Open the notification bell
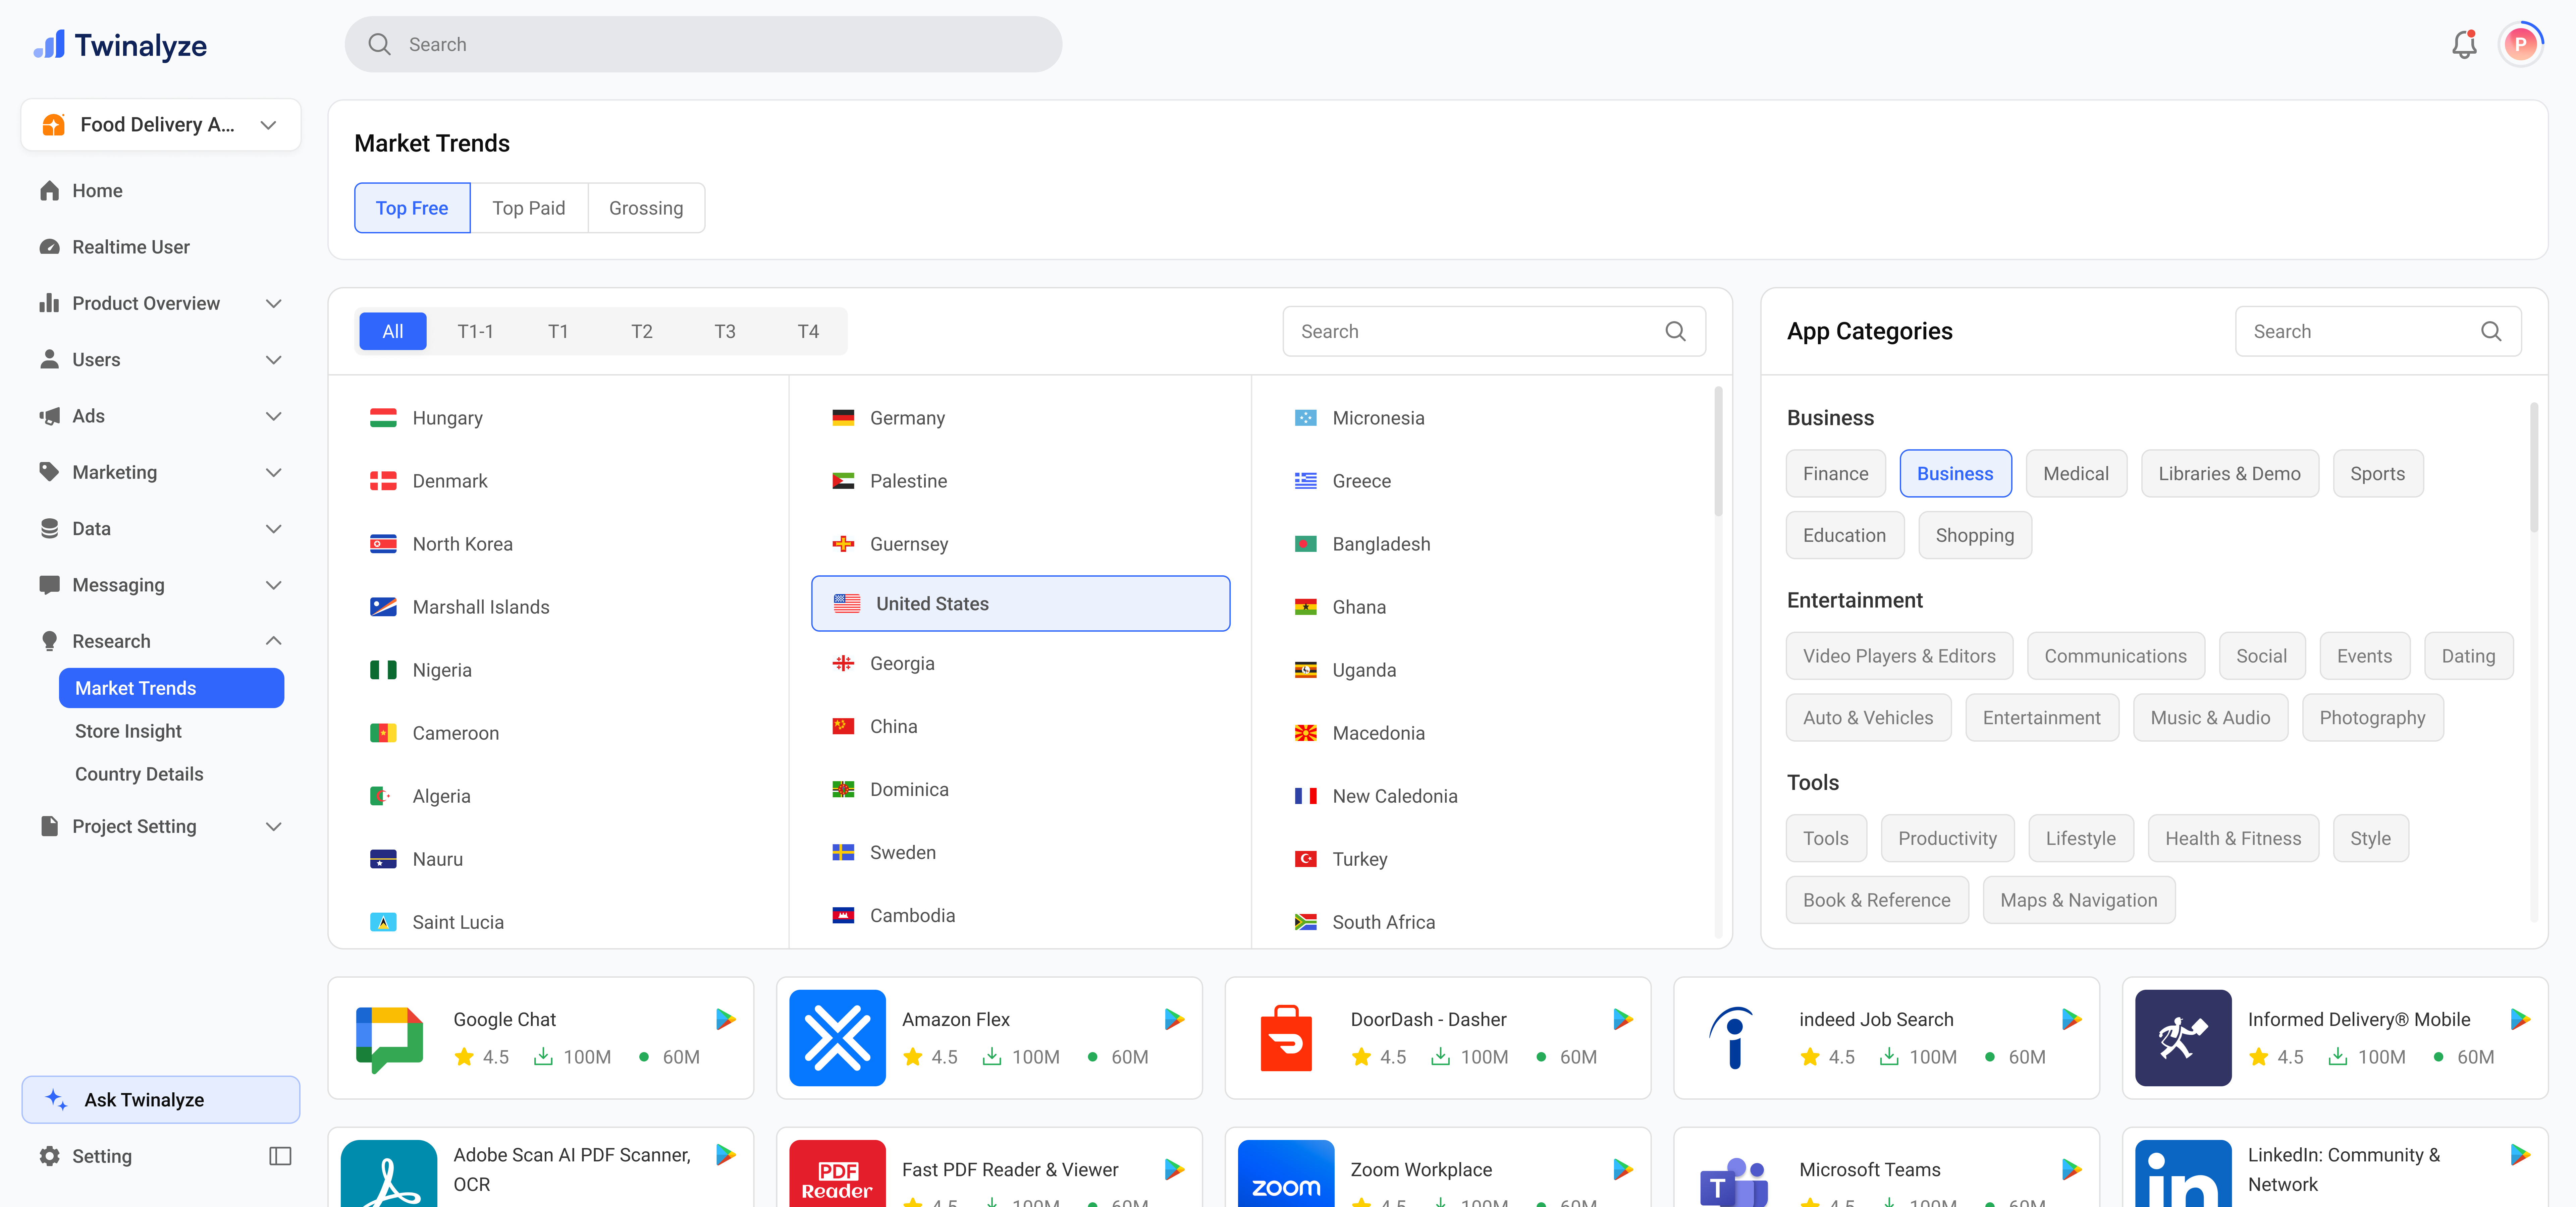Image resolution: width=2576 pixels, height=1207 pixels. (2464, 44)
